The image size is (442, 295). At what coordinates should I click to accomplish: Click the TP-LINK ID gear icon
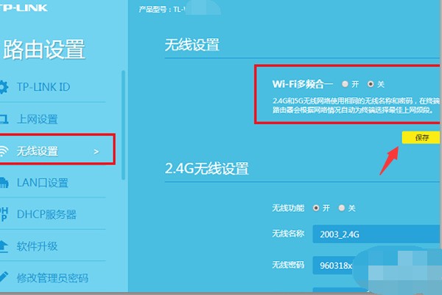(x=4, y=87)
